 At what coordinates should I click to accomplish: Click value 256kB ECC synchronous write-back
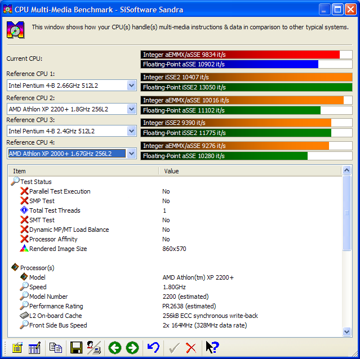tap(210, 316)
